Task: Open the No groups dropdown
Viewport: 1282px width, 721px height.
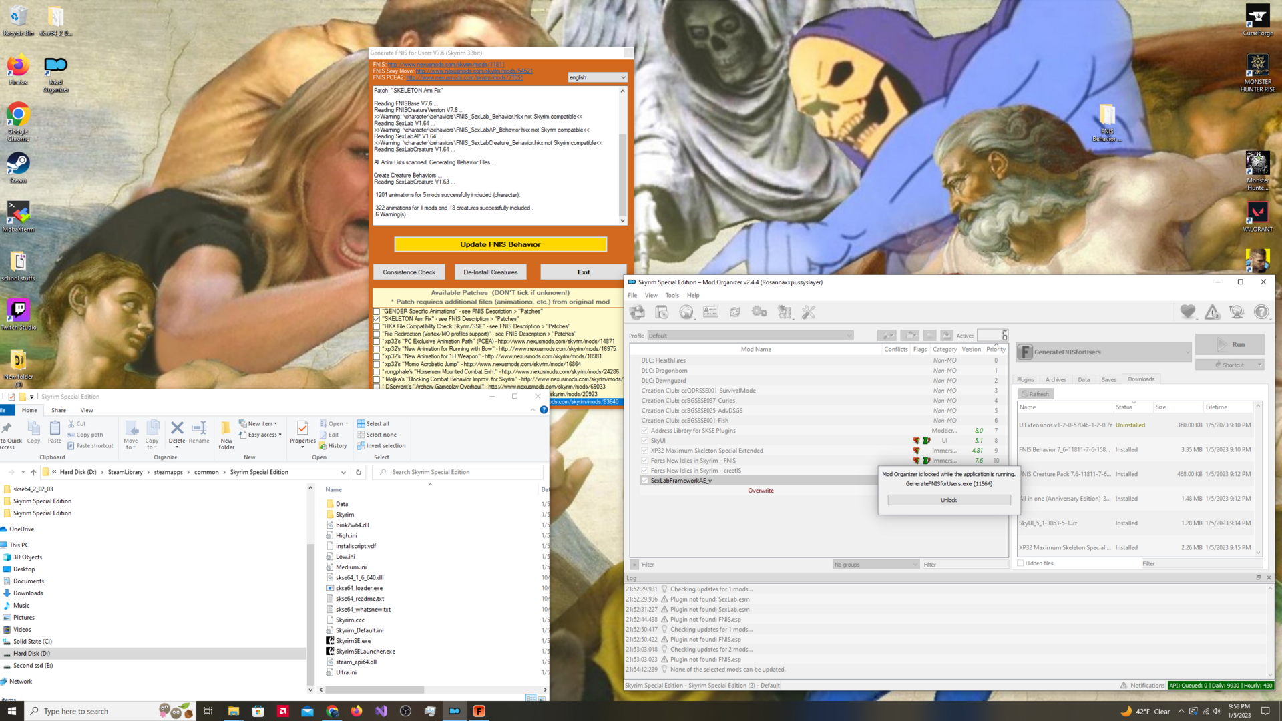Action: tap(876, 565)
